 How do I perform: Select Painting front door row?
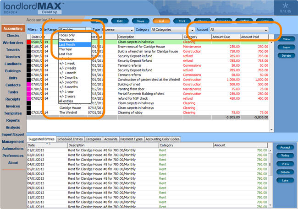148,89
